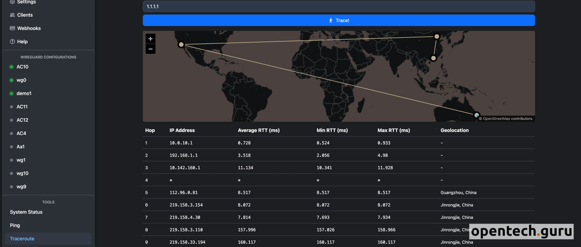Focus the 1.1.1.1 address input field

pyautogui.click(x=339, y=7)
